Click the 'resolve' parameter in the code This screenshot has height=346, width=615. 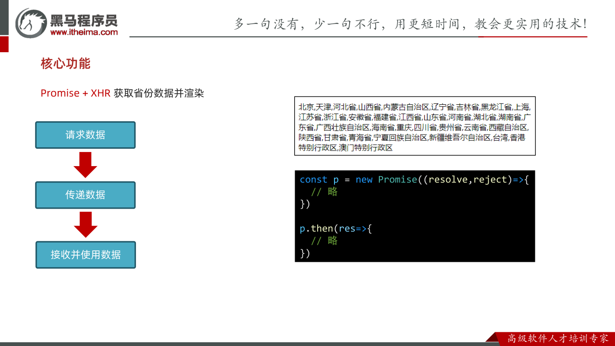tap(448, 180)
